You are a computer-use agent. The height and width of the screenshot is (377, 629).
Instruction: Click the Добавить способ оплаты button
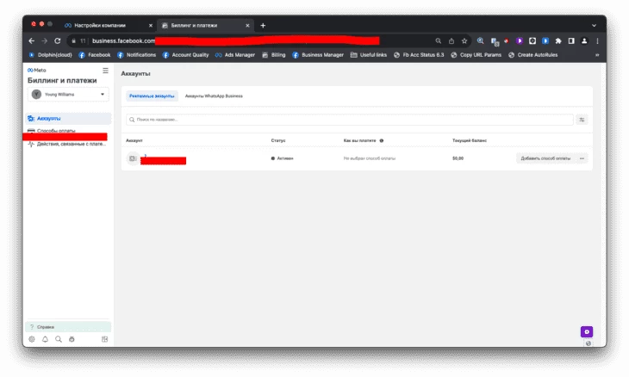545,158
